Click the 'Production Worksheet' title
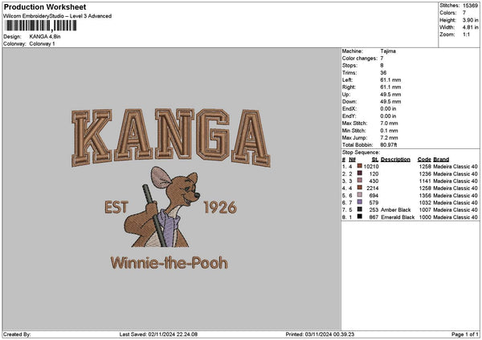The height and width of the screenshot is (340, 482). tap(45, 6)
